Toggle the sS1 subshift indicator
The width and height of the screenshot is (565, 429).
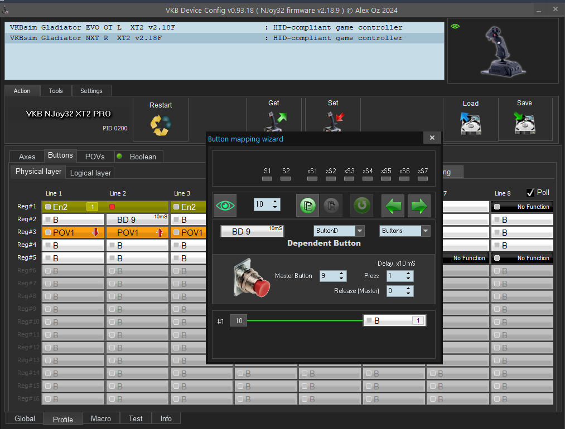click(312, 178)
